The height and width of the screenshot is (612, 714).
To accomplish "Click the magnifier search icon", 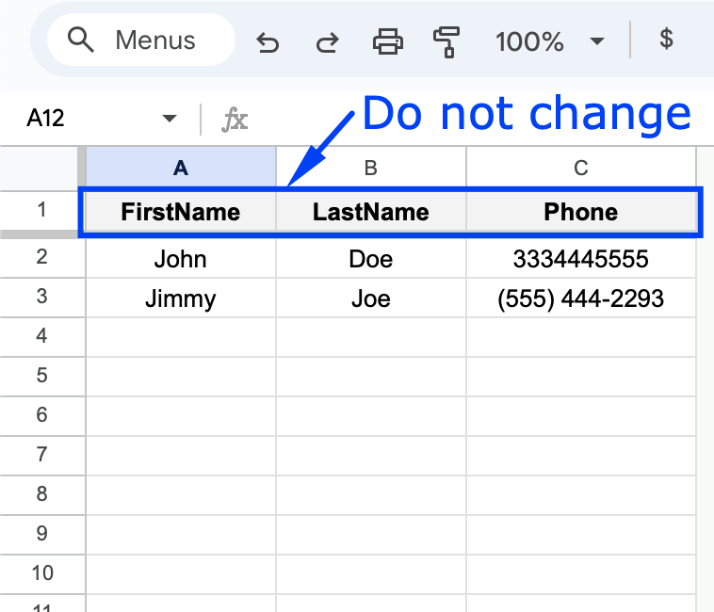I will (81, 40).
